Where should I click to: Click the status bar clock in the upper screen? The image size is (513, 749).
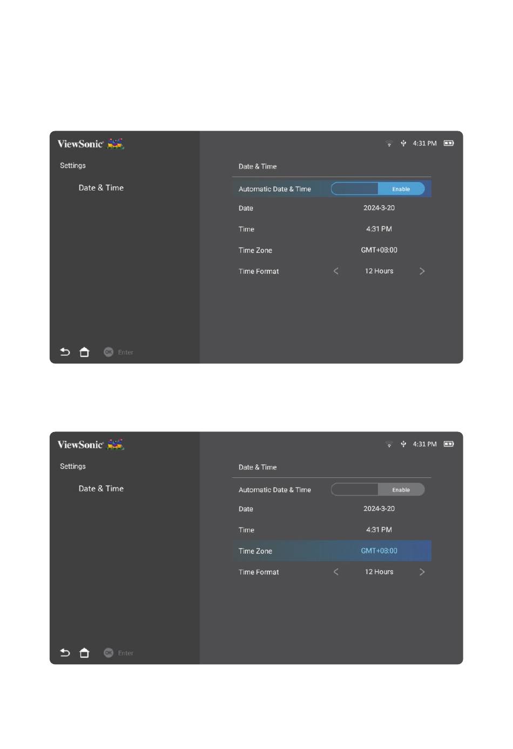coord(425,144)
